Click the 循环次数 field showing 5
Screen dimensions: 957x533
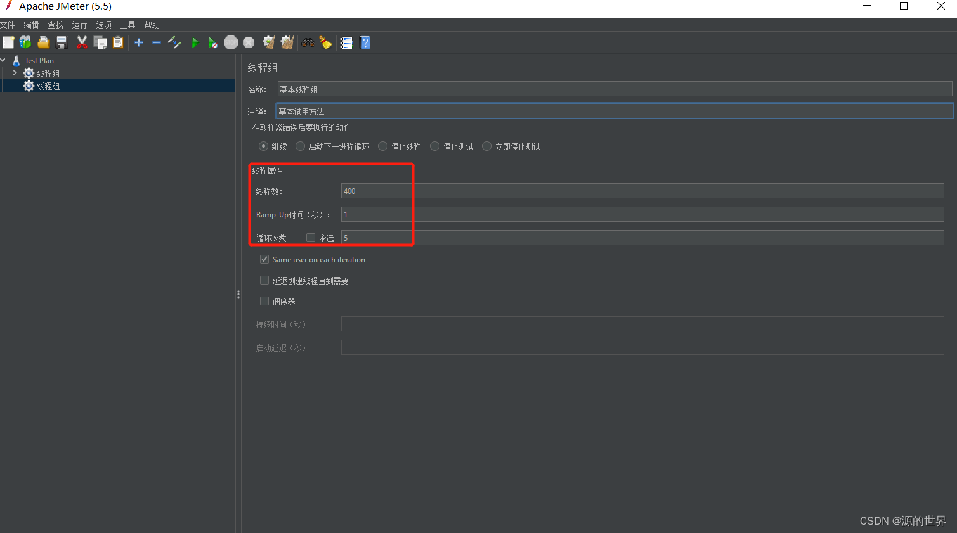point(642,238)
